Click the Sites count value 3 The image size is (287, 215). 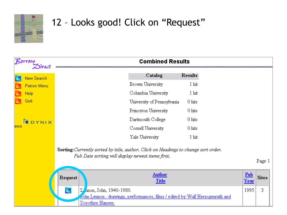262,190
